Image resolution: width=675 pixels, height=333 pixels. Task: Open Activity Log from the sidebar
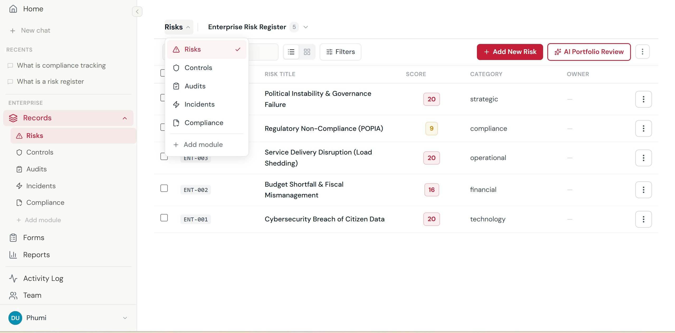[x=43, y=279]
